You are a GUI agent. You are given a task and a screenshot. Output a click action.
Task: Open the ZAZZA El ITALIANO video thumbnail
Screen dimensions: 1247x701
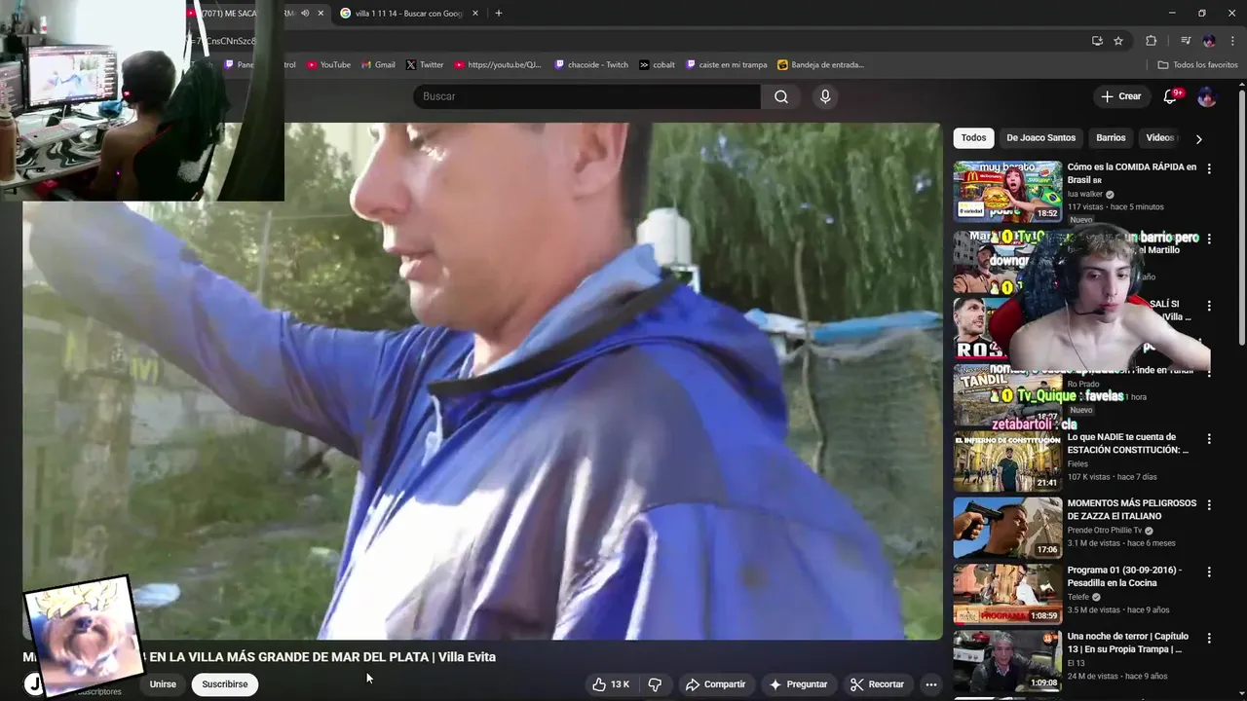[1007, 528]
